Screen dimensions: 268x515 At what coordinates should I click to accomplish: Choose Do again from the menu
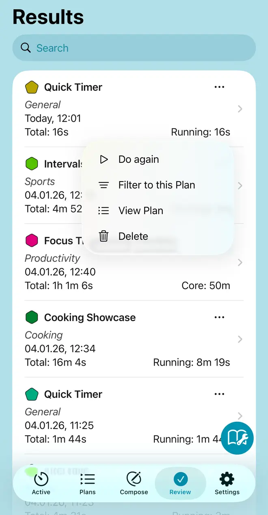point(138,159)
